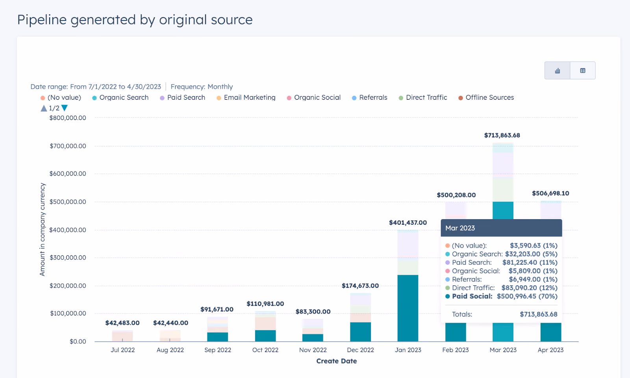Click the Date range text
The height and width of the screenshot is (378, 630).
point(96,87)
